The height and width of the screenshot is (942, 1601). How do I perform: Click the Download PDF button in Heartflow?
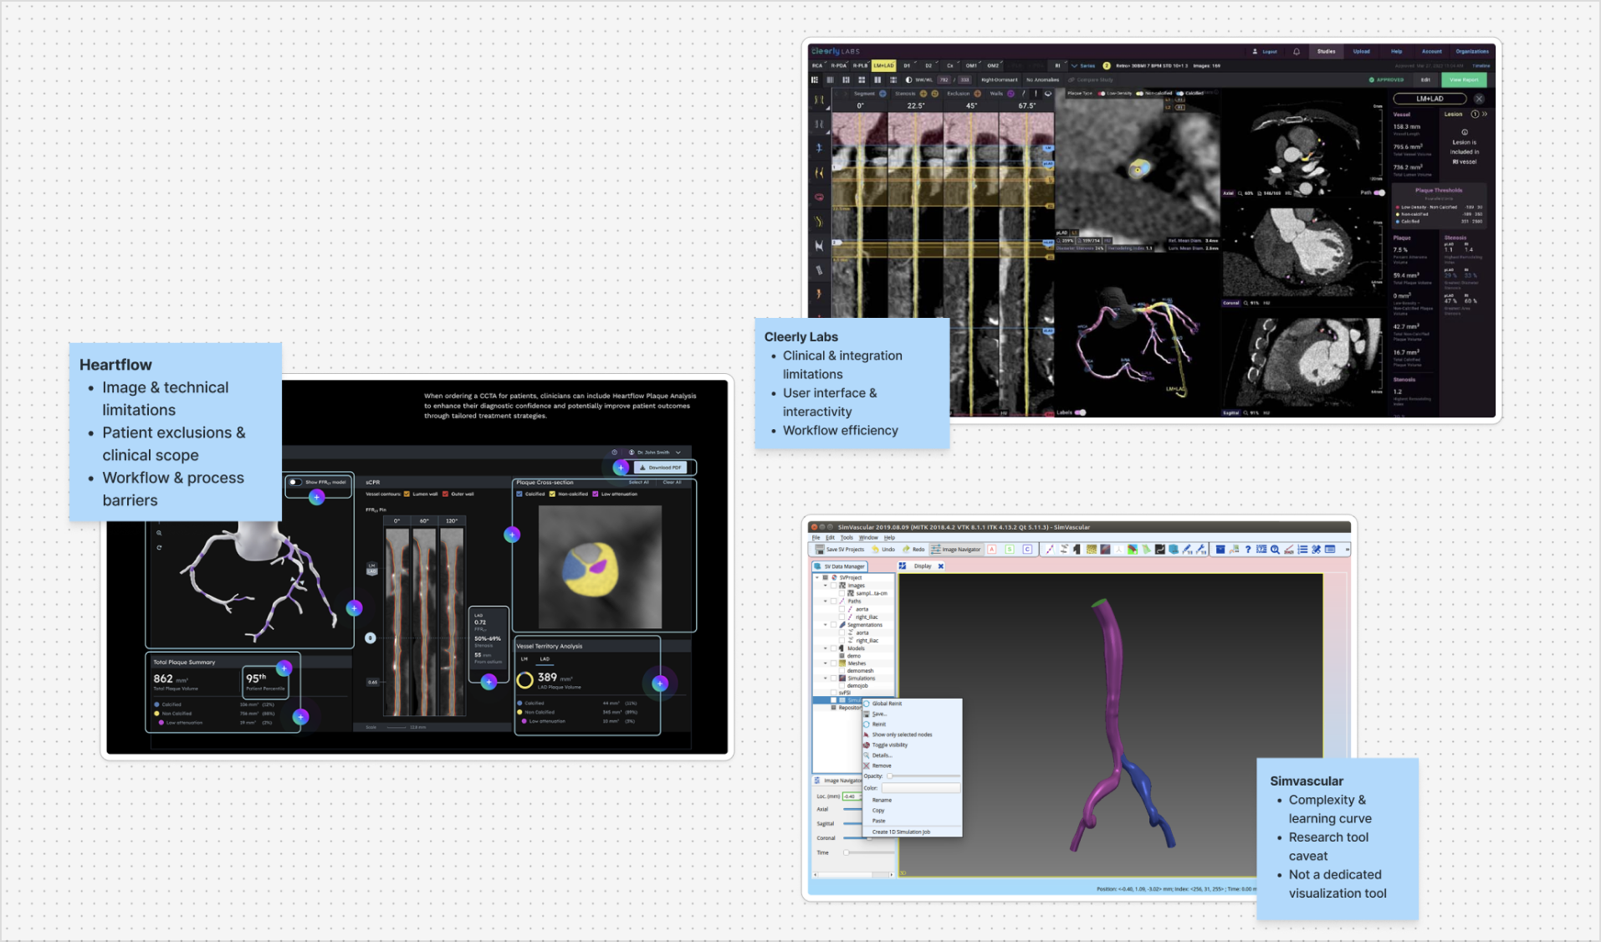pyautogui.click(x=662, y=468)
